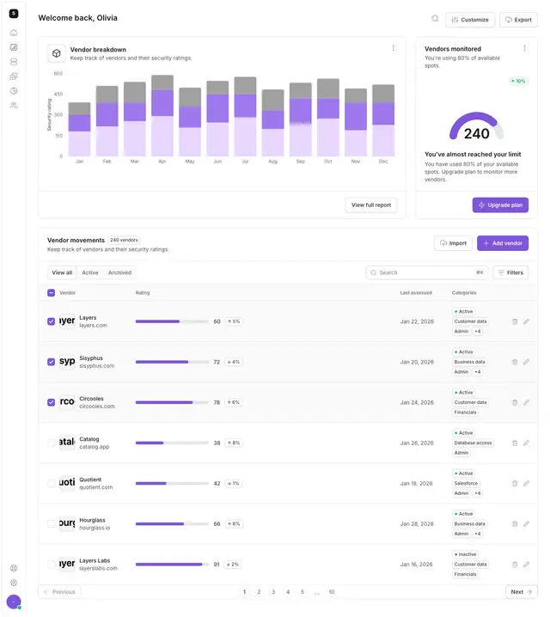Go to page 3
The image size is (550, 617).
[273, 592]
